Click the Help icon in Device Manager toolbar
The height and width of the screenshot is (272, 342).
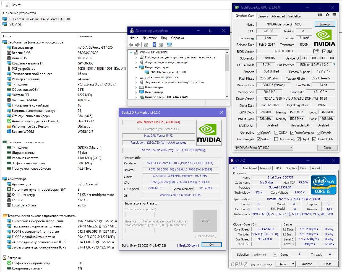[154, 45]
